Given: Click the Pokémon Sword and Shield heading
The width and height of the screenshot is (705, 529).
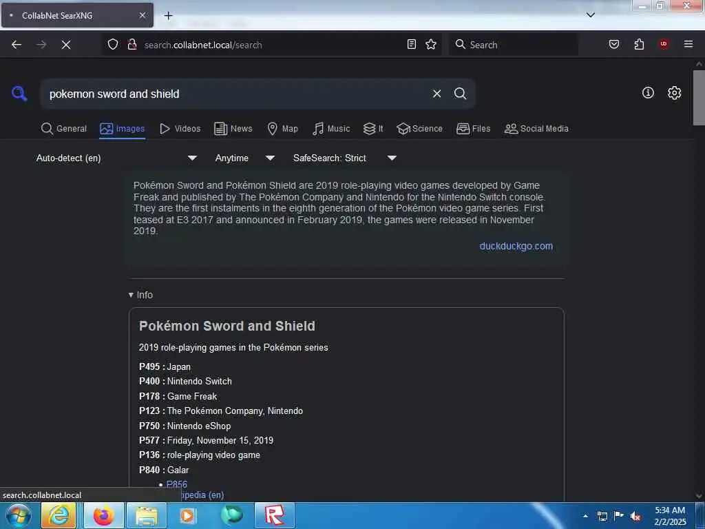Looking at the screenshot, I should 227,326.
